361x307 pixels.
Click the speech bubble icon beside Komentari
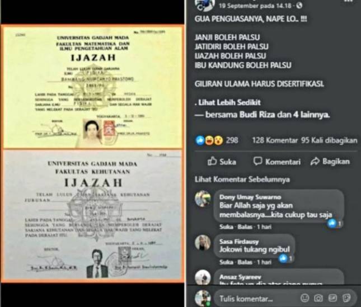[x=258, y=161]
